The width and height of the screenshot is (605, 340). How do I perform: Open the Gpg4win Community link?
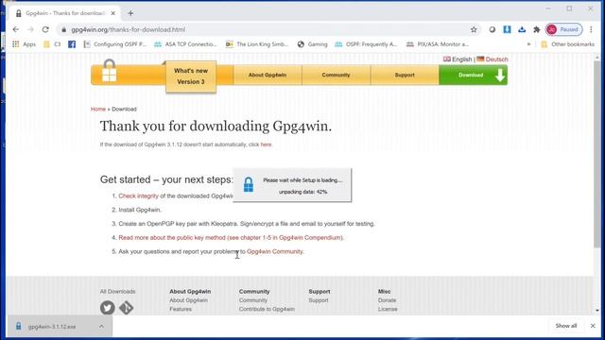(x=275, y=251)
